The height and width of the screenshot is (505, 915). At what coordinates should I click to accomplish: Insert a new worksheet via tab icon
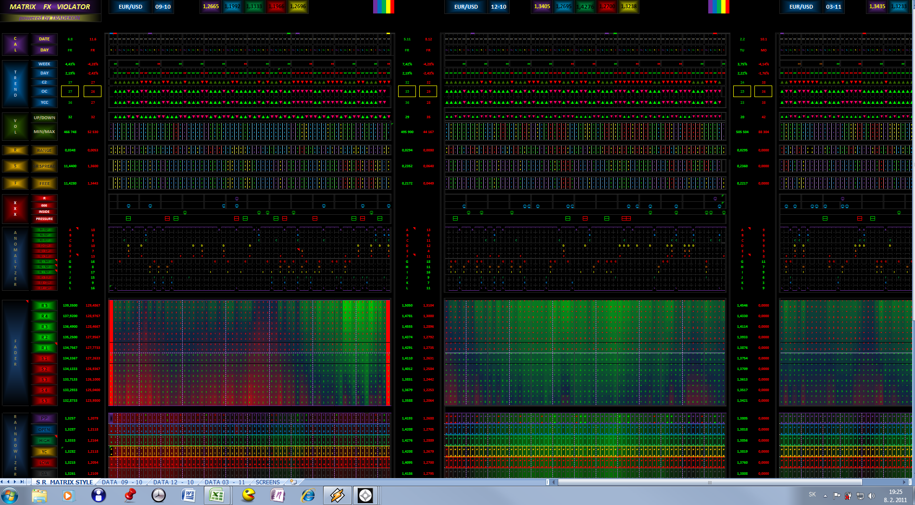coord(293,482)
